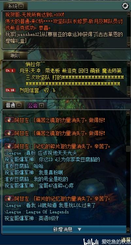The image size is (131, 245).
Task: Click the Ch. 1 channel badge
Action: click(10, 71)
